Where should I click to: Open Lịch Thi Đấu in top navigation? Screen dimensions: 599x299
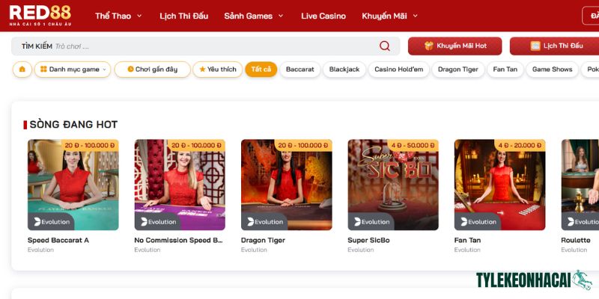[x=184, y=16]
